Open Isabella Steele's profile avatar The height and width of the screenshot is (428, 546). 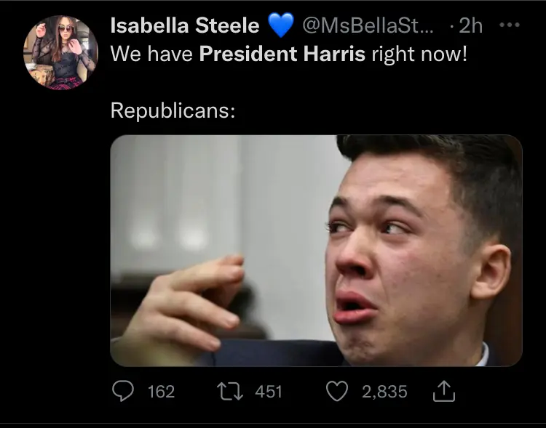[x=60, y=52]
